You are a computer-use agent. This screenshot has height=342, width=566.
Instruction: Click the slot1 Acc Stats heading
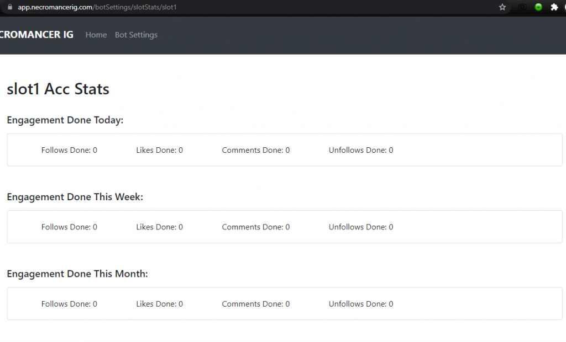pos(57,89)
